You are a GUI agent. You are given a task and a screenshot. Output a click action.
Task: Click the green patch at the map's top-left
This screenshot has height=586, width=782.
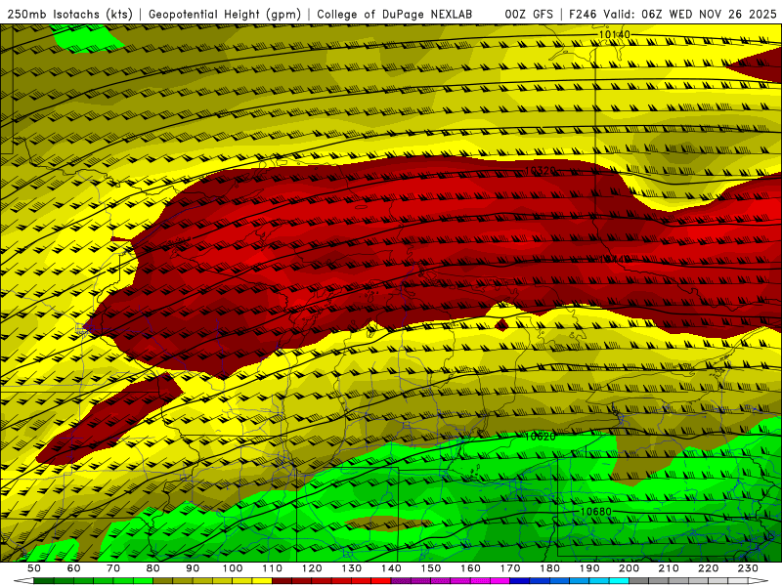[87, 39]
